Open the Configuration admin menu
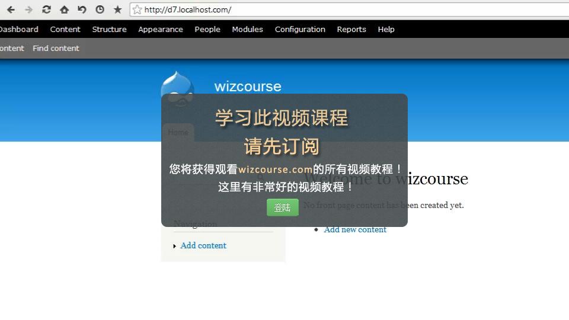This screenshot has width=569, height=320. tap(300, 30)
